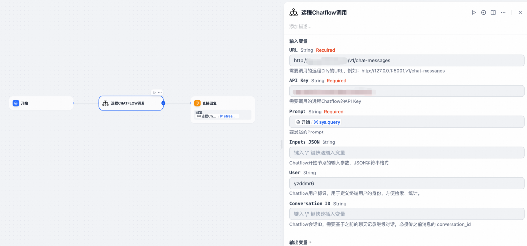Click the User field containing yzddmr6
This screenshot has height=246, width=527.
click(x=406, y=183)
